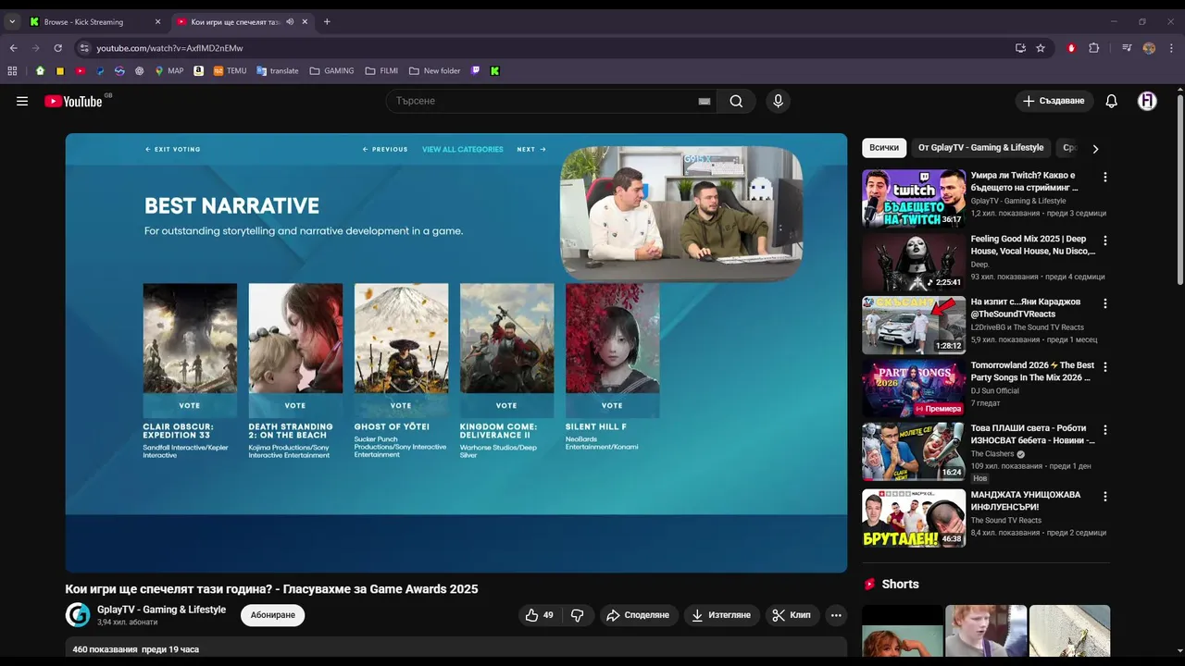Click the magnifier search button
The height and width of the screenshot is (666, 1185).
coord(736,101)
